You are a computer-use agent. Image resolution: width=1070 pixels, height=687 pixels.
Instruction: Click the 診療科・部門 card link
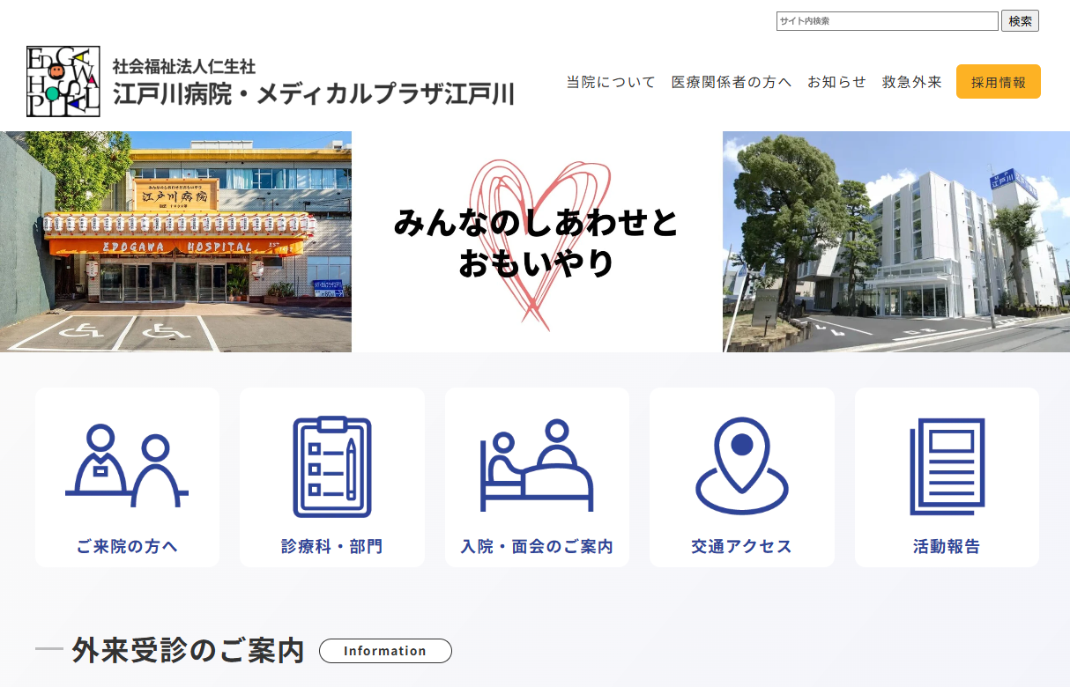pyautogui.click(x=332, y=546)
